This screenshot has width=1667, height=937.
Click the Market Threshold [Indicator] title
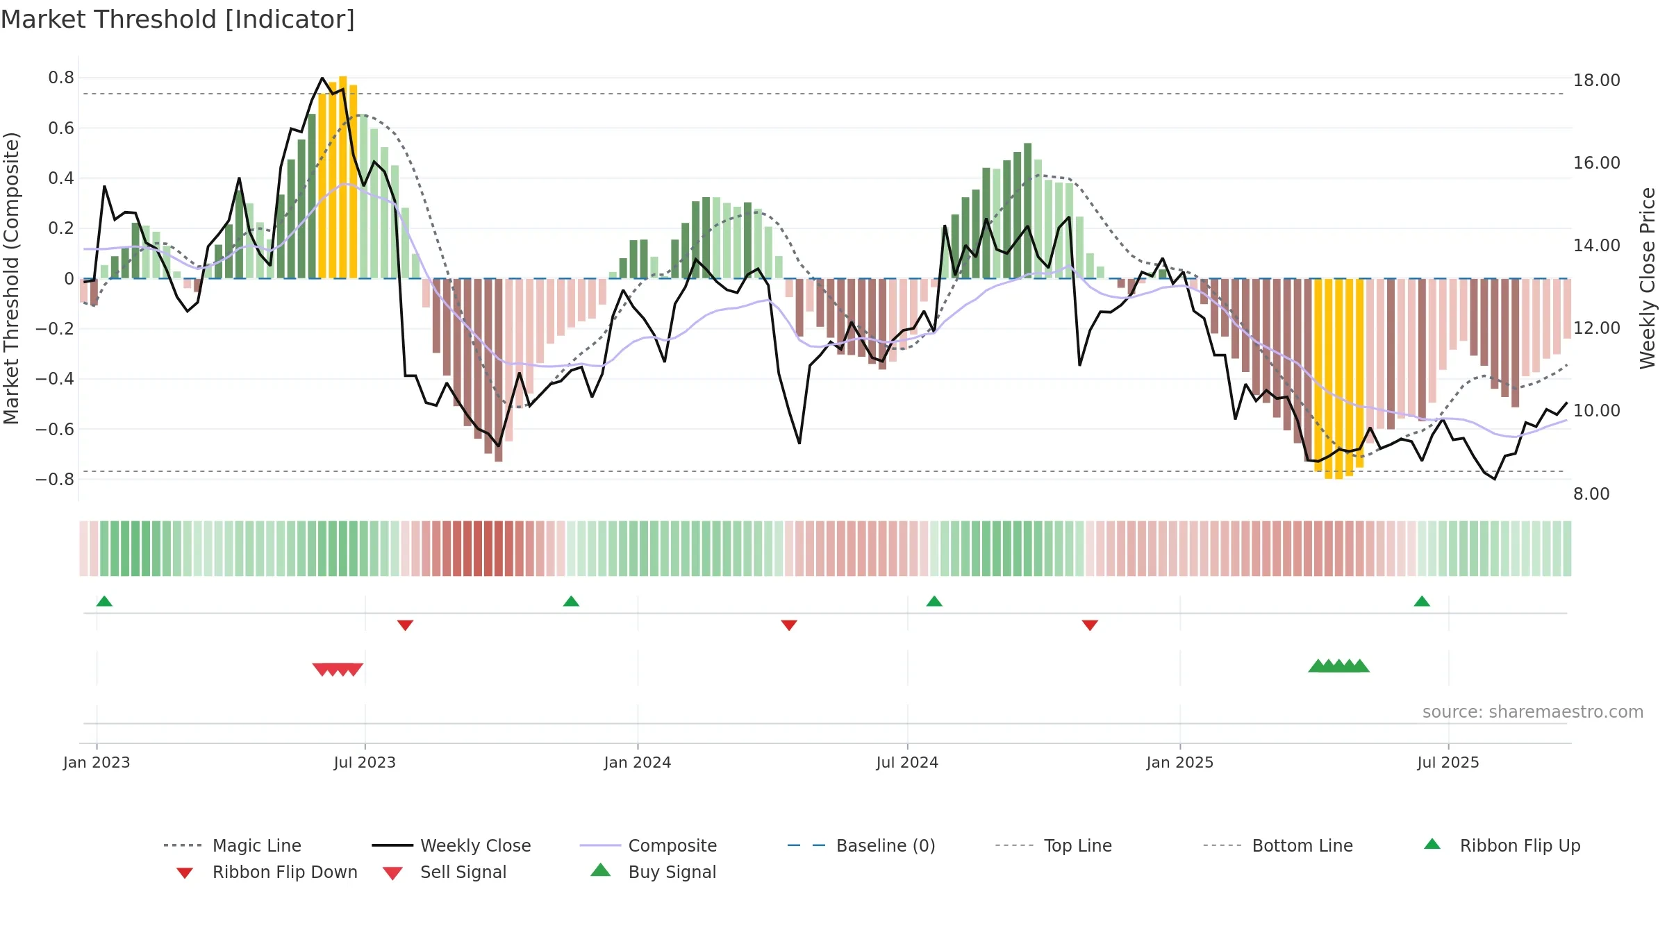coord(178,19)
